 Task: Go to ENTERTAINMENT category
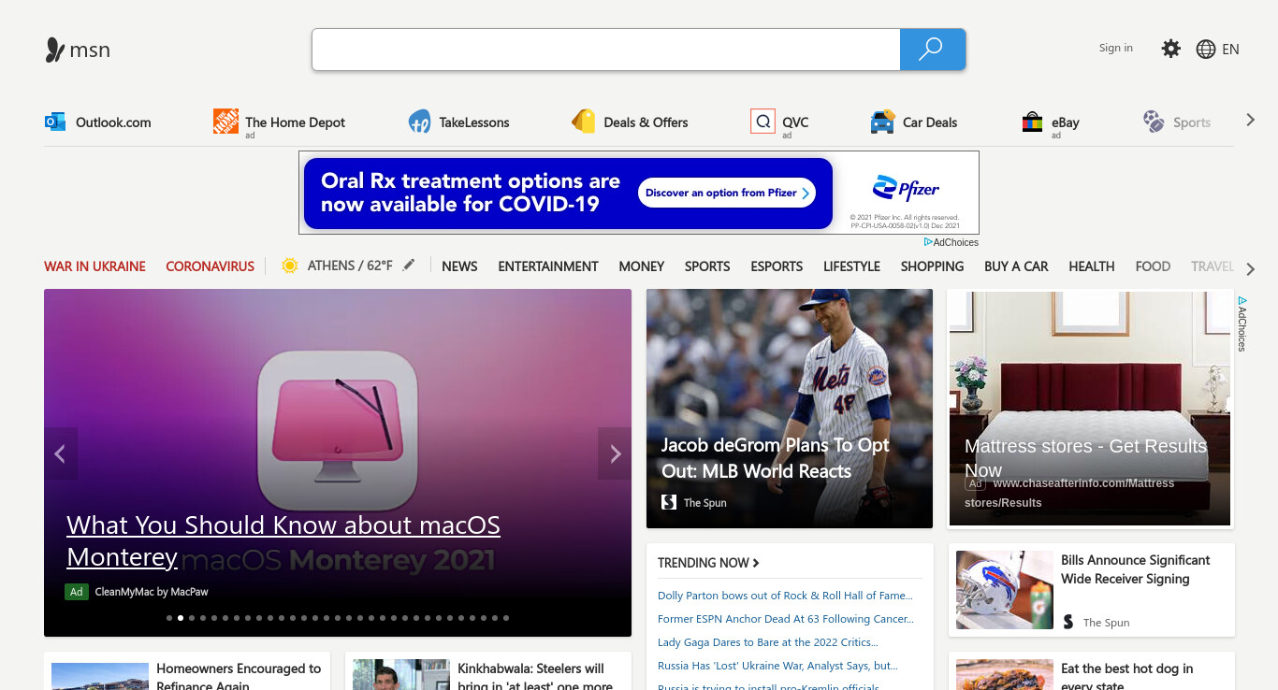point(548,266)
